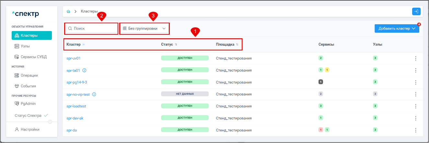Open the Без группировки grouping dropdown
Viewport: 429px width, 143px height.
click(x=144, y=28)
